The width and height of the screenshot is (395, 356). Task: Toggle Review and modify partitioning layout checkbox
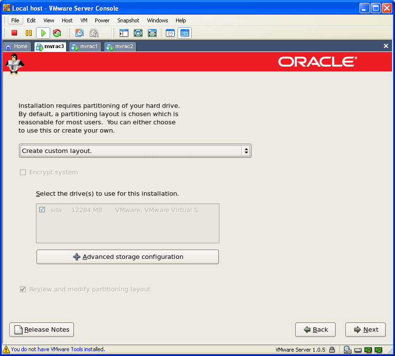pyautogui.click(x=23, y=289)
